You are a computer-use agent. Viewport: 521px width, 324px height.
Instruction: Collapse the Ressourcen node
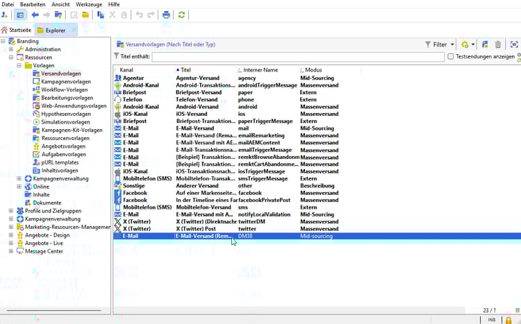pos(11,57)
